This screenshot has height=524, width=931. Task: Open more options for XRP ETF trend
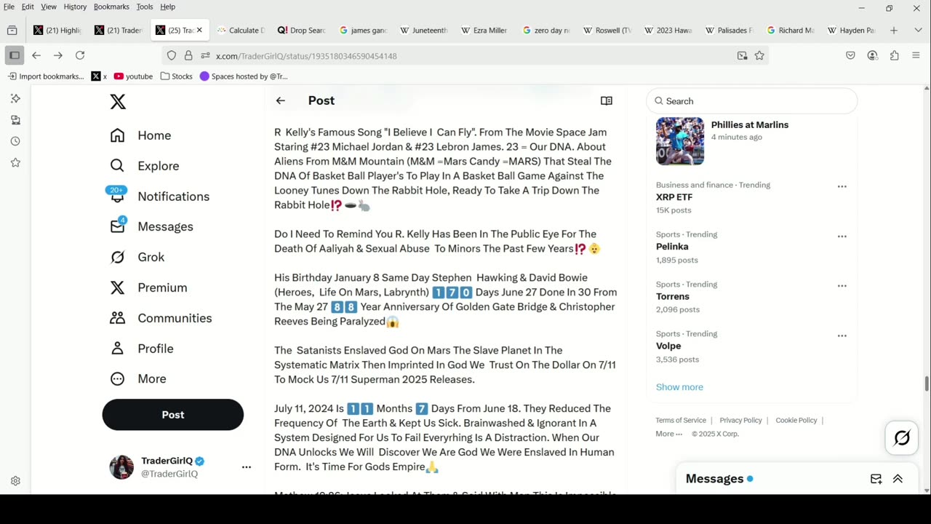point(842,186)
